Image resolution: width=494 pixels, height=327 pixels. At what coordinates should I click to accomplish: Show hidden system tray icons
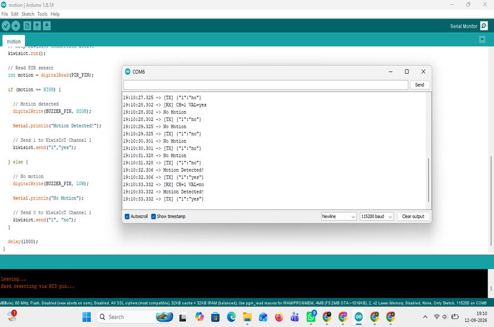[425, 317]
